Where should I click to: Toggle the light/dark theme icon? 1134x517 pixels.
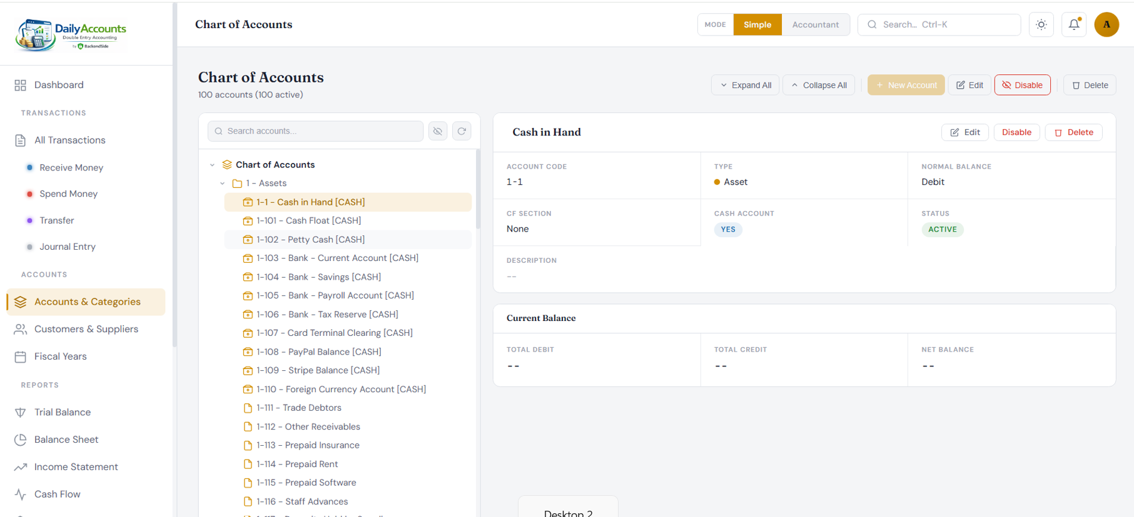pyautogui.click(x=1041, y=24)
